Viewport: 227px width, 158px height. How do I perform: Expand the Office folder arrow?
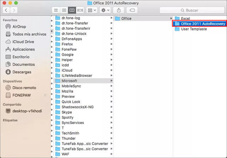tap(171, 18)
